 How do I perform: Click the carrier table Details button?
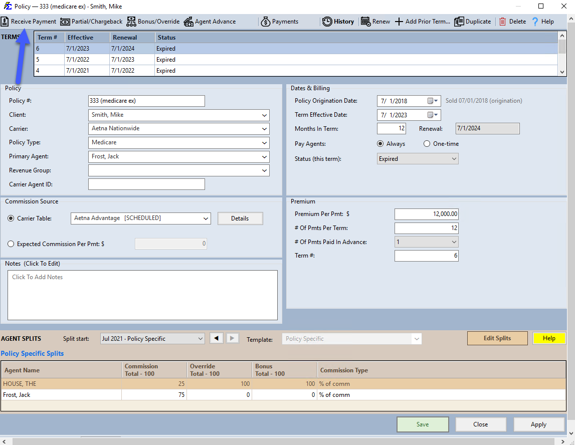240,218
